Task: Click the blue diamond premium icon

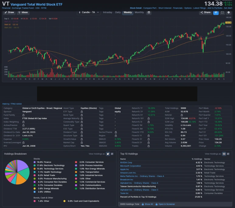Action: coord(216,12)
